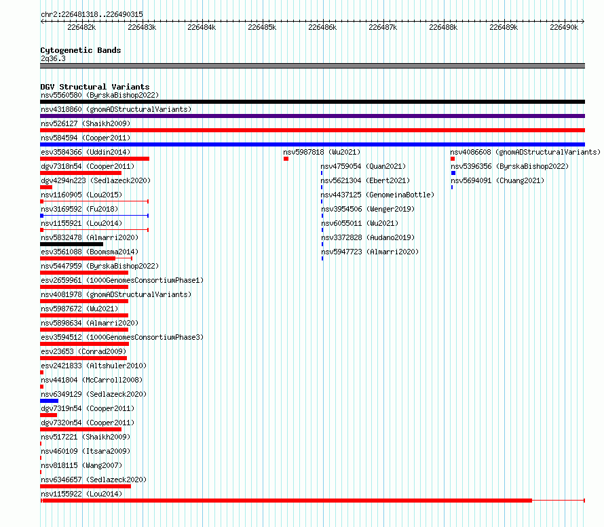The width and height of the screenshot is (604, 527).
Task: Click nsv441804 (McCarroll2008) label
Action: click(x=92, y=380)
